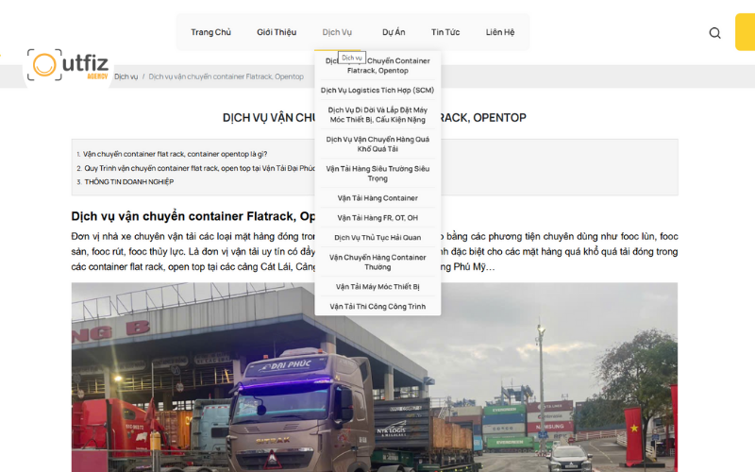Jump to THÔNG TIN DOANH NGHIỆP section
Image resolution: width=755 pixels, height=472 pixels.
[129, 181]
